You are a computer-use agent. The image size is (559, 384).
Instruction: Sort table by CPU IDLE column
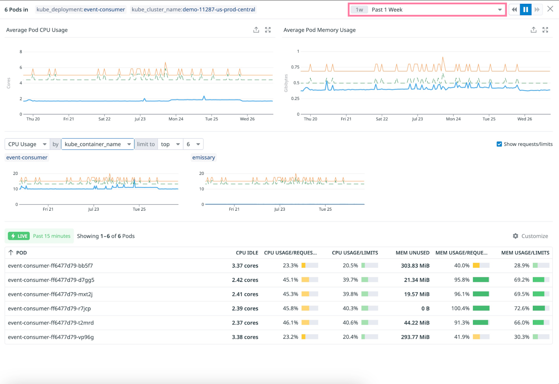pyautogui.click(x=247, y=253)
